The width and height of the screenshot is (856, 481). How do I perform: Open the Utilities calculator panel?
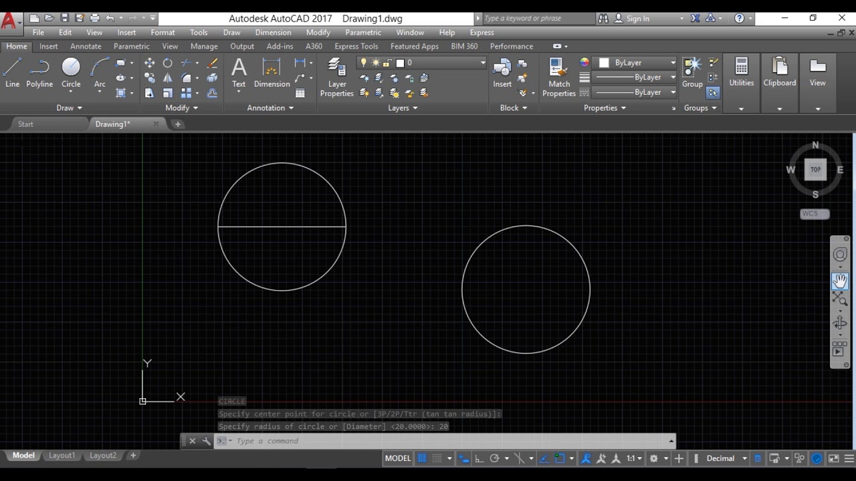point(741,72)
